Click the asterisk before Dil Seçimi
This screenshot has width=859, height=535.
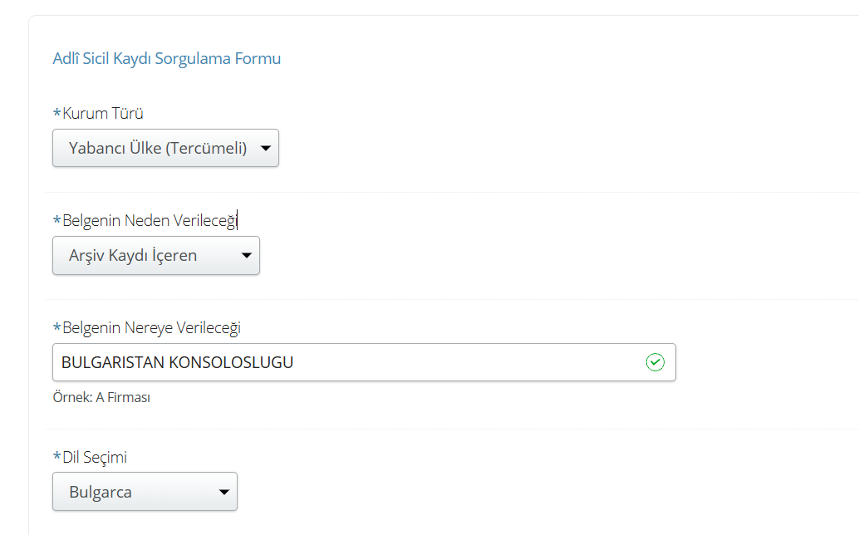[x=56, y=456]
